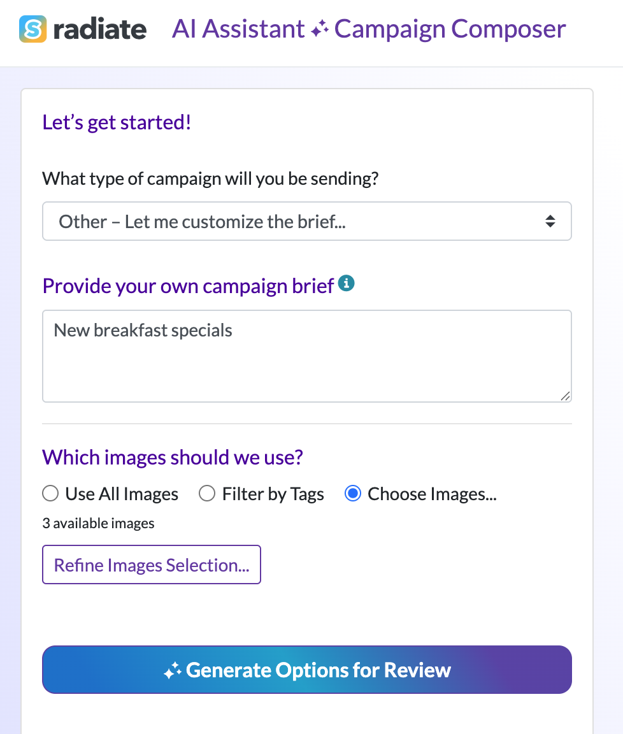
Task: Click the sparkle icon in the header title
Action: (x=320, y=29)
